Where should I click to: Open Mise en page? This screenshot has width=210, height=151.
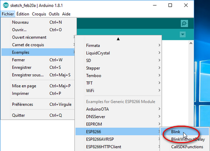(38, 86)
